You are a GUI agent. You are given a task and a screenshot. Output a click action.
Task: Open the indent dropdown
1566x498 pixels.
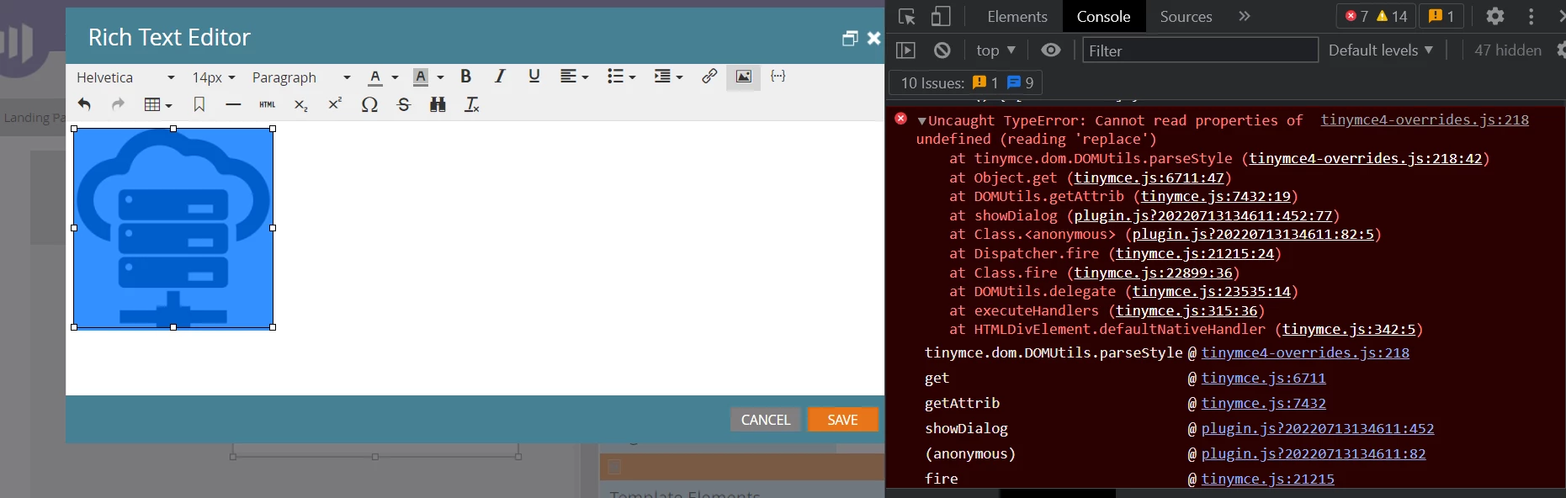tap(668, 77)
